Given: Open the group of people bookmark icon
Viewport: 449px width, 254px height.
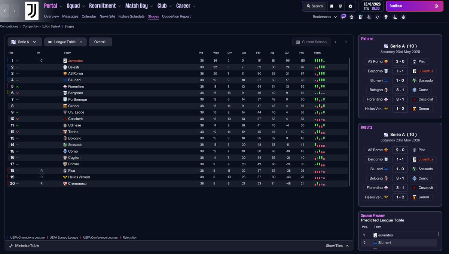Looking at the screenshot, I should [x=404, y=17].
